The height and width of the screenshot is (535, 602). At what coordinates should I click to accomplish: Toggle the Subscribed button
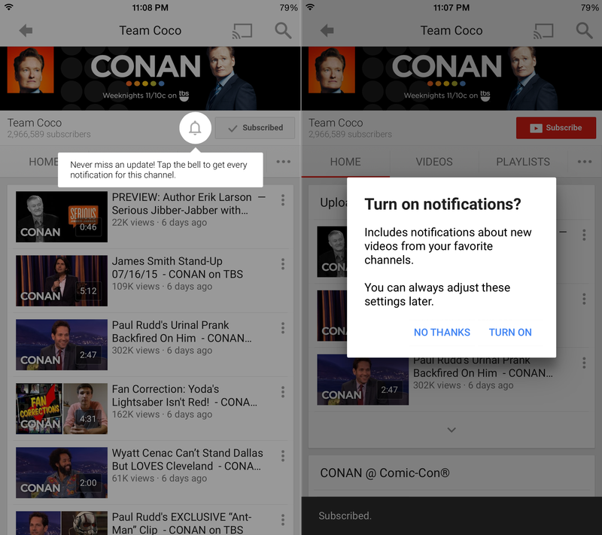pos(255,128)
